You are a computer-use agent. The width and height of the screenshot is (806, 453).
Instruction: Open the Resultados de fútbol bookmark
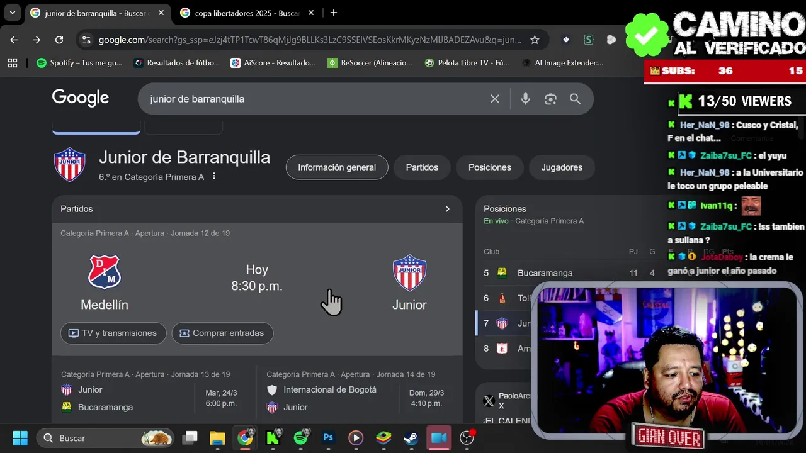[177, 63]
